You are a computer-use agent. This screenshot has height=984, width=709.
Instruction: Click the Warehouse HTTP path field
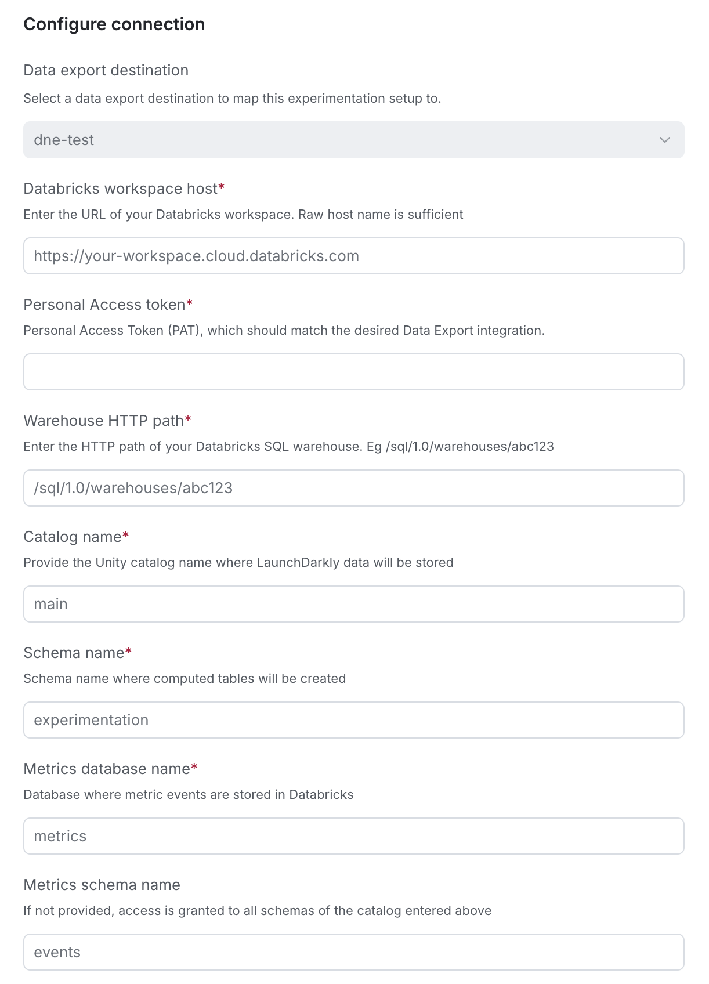pos(353,488)
